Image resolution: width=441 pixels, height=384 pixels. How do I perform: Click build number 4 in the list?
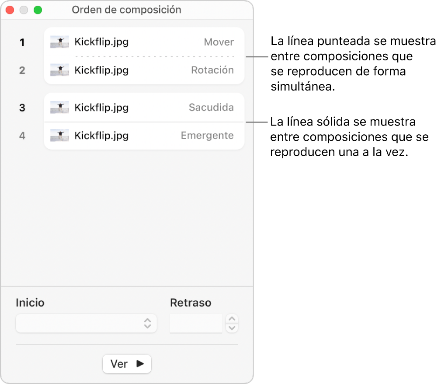coord(22,136)
